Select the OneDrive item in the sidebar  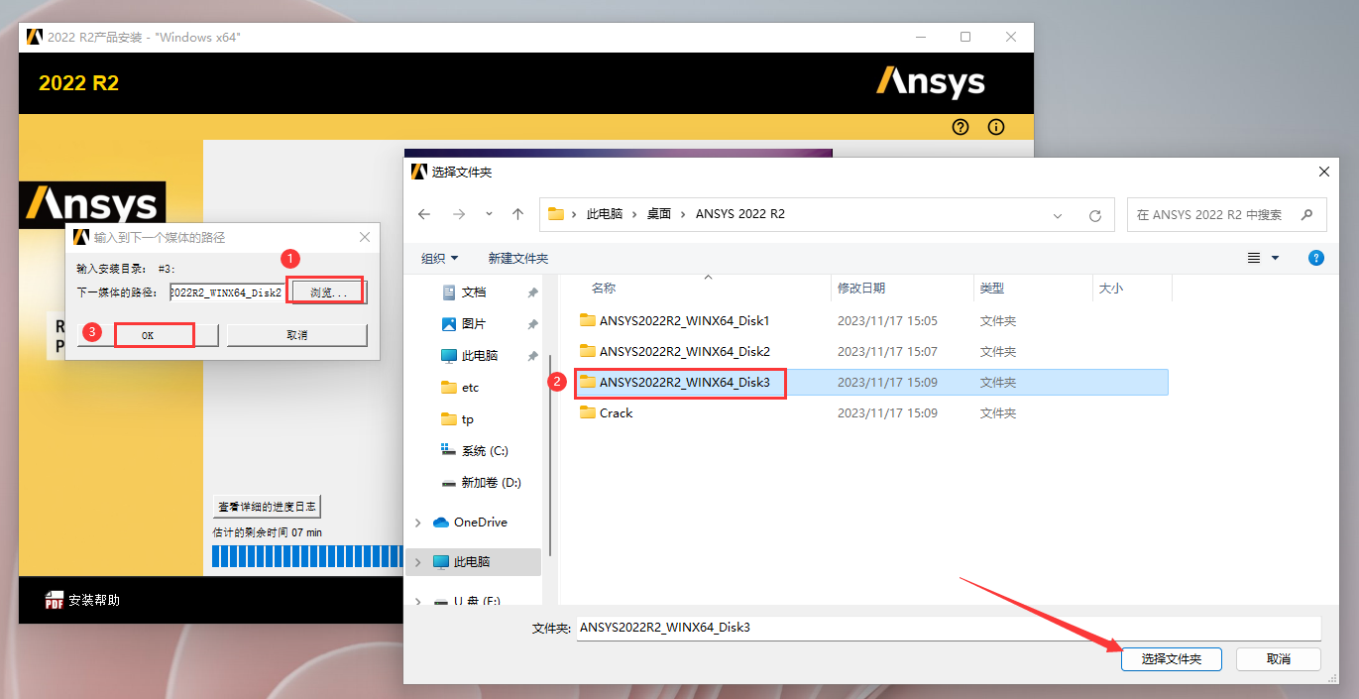483,522
